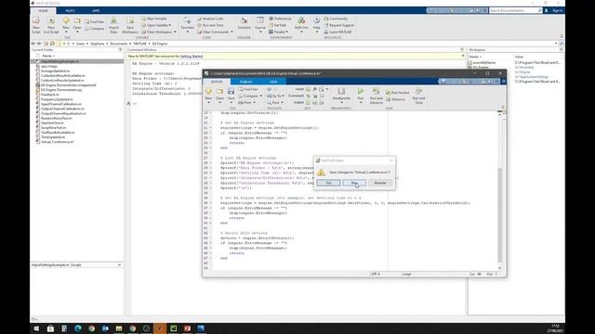Click Run and Time in Editor ribbon
595x334 pixels.
[x=418, y=96]
